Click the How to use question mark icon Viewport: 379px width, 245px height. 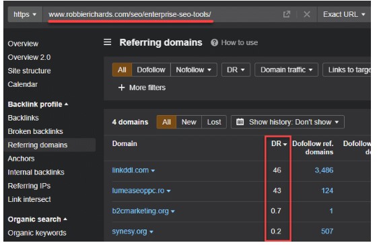pos(214,42)
